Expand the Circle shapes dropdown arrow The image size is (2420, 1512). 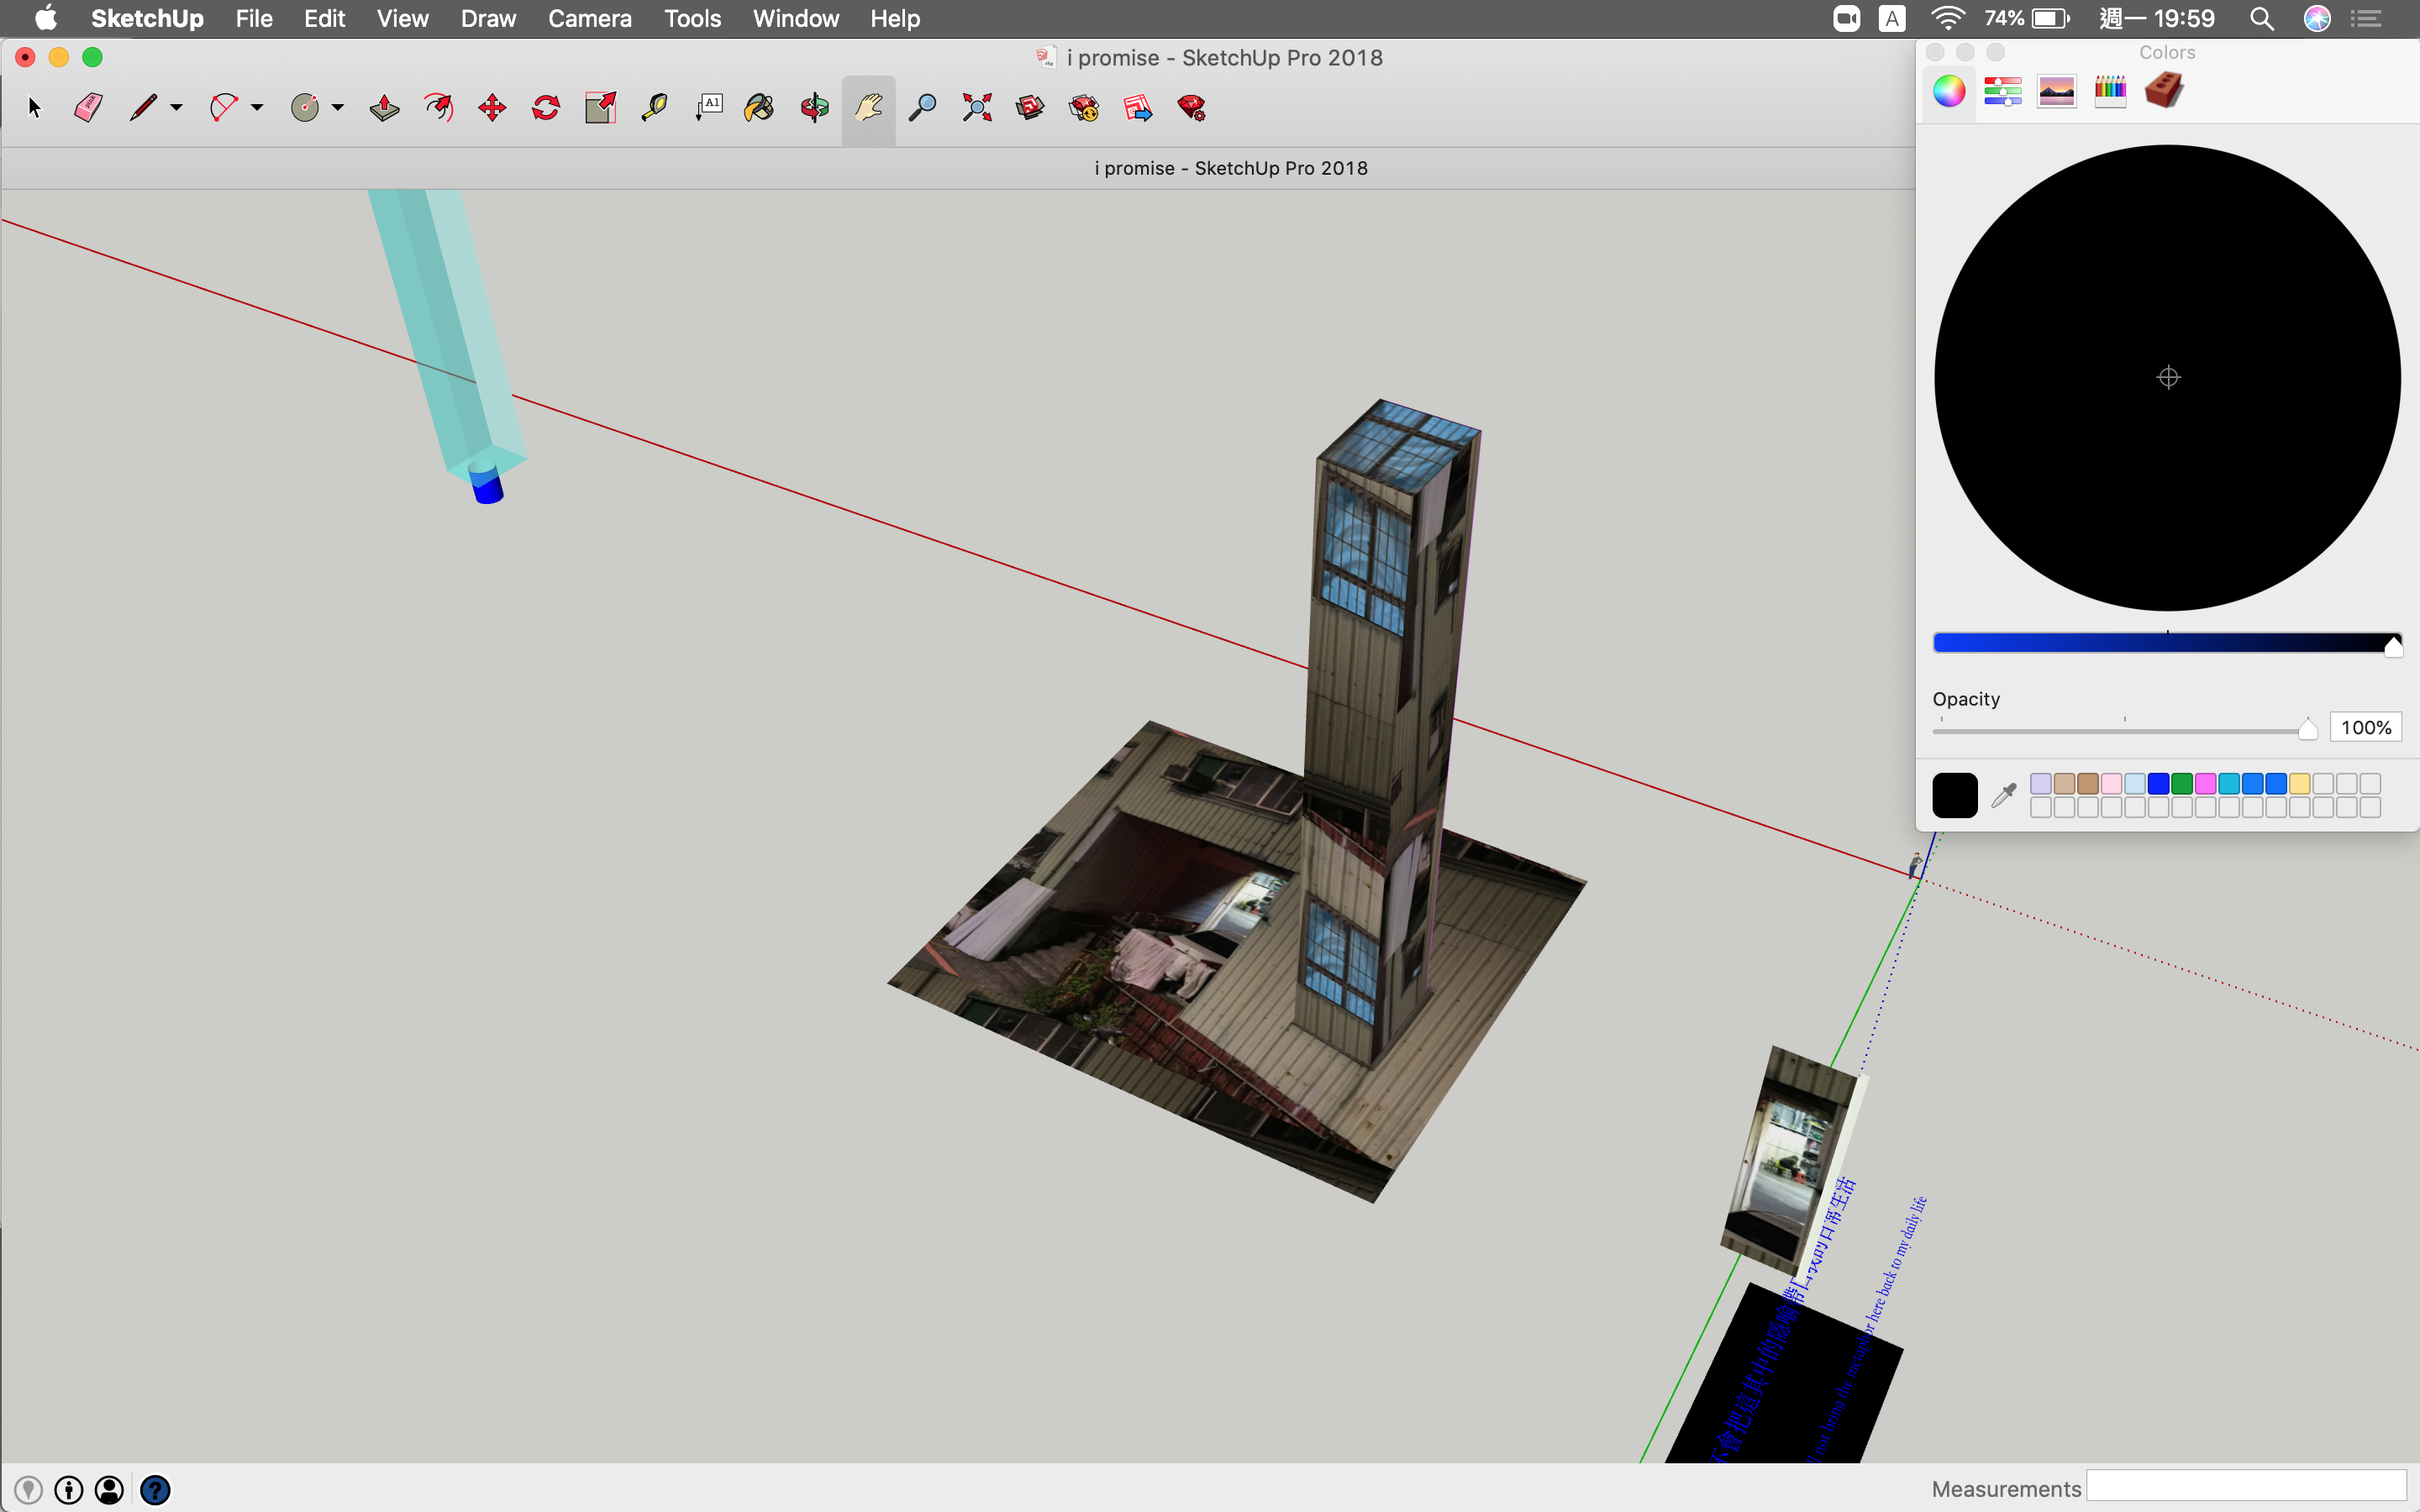(338, 108)
